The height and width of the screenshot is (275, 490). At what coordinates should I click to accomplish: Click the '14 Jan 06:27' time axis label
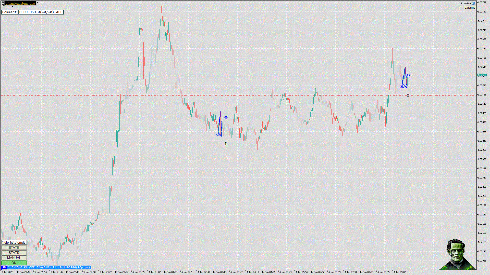click(x=317, y=272)
